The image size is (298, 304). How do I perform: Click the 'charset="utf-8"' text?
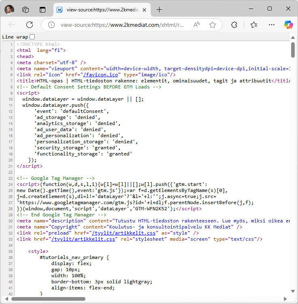[x=56, y=63]
